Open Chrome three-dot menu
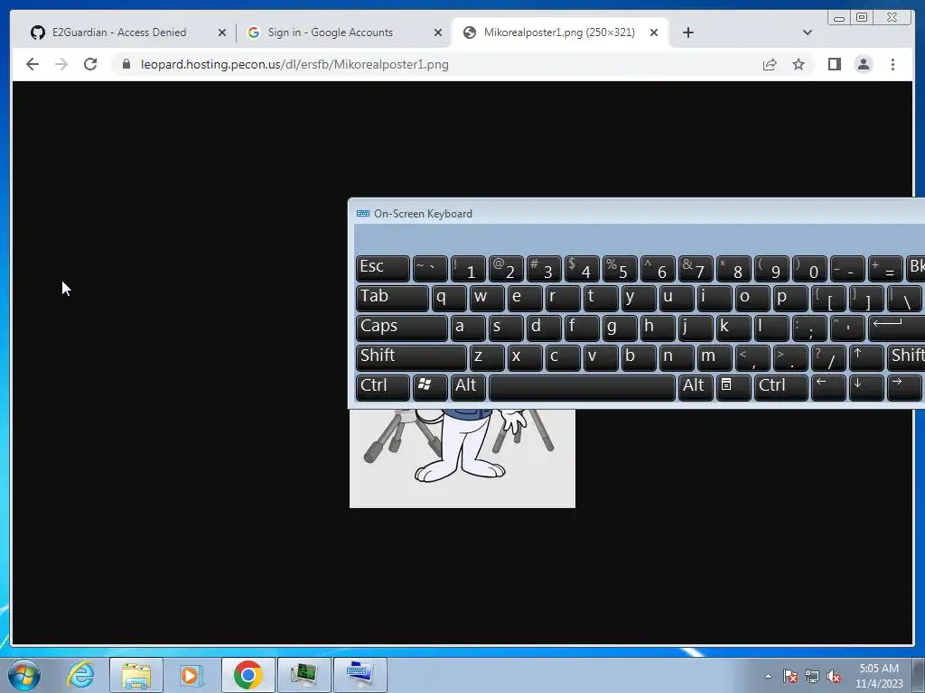 pyautogui.click(x=892, y=64)
